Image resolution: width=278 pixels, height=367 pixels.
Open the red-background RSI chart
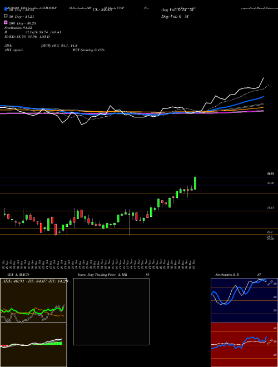click(244, 345)
